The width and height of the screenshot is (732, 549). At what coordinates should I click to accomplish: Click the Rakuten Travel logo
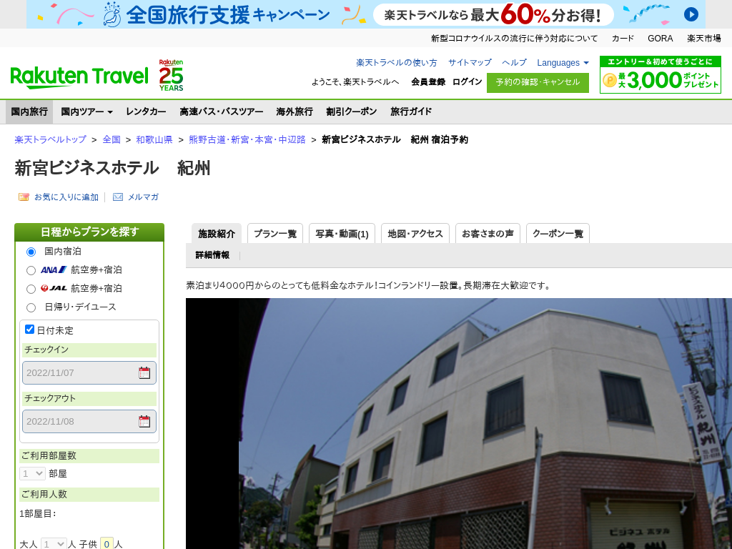pos(79,76)
